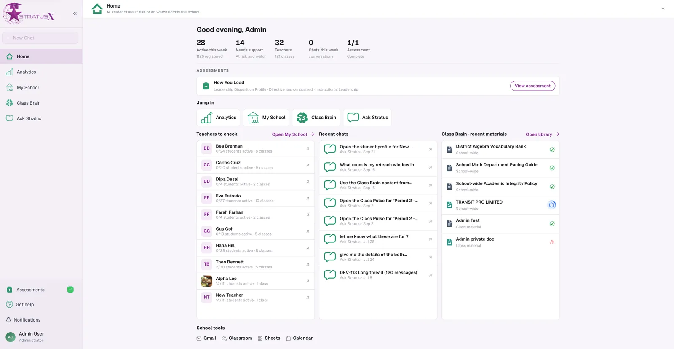Go to Class Brain in the sidebar

tap(41, 103)
